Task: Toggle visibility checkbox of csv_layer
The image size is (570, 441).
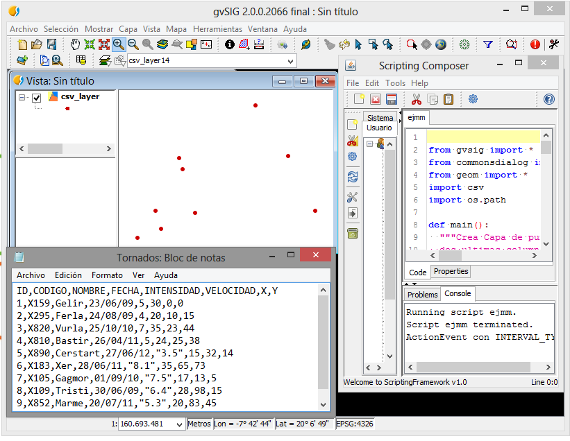Action: pyautogui.click(x=36, y=98)
